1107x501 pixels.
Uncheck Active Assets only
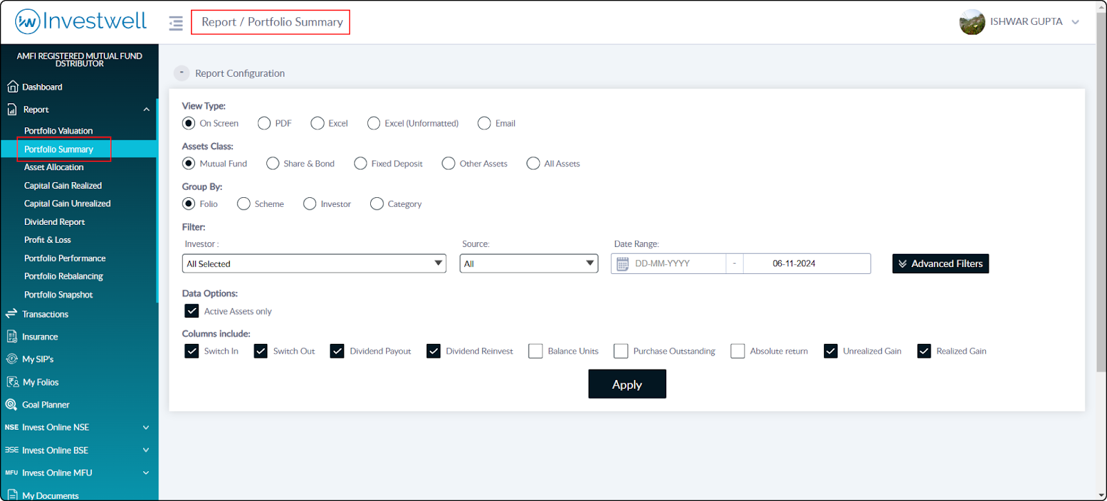[192, 311]
